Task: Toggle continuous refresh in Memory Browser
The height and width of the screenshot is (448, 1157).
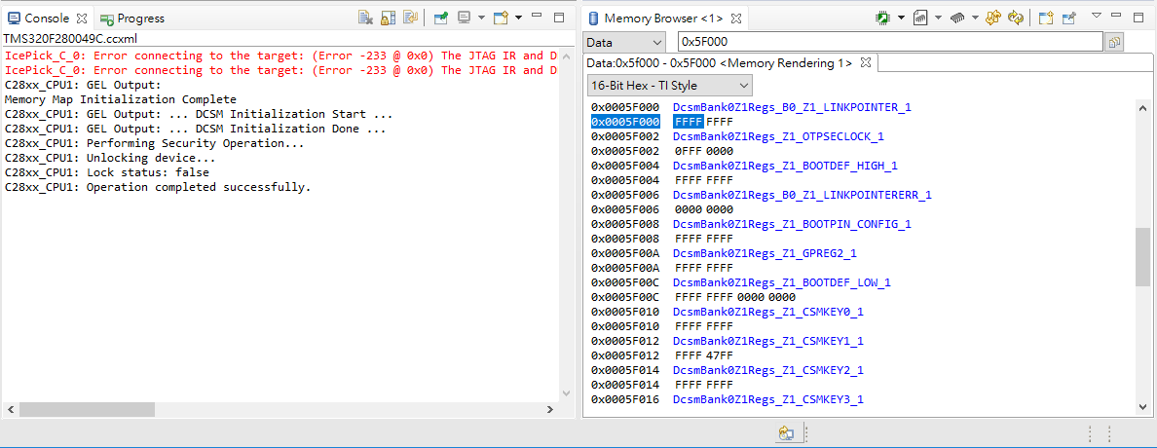Action: tap(1017, 18)
